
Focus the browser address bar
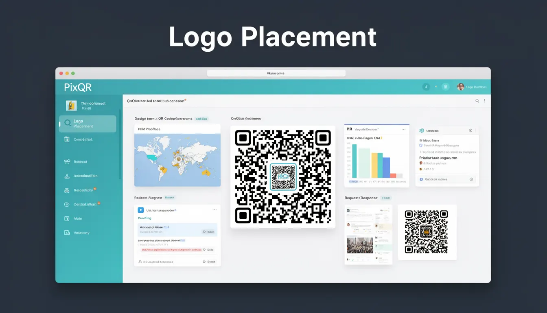coord(276,73)
